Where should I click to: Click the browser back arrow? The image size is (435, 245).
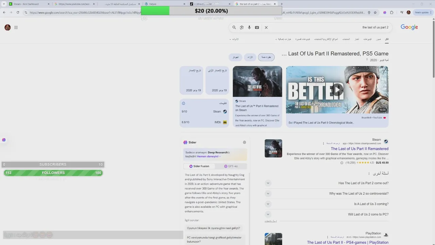(4, 13)
